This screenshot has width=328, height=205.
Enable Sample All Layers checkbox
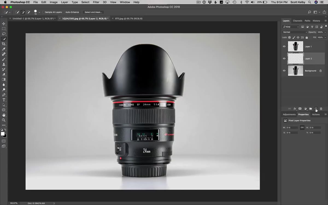coord(43,12)
